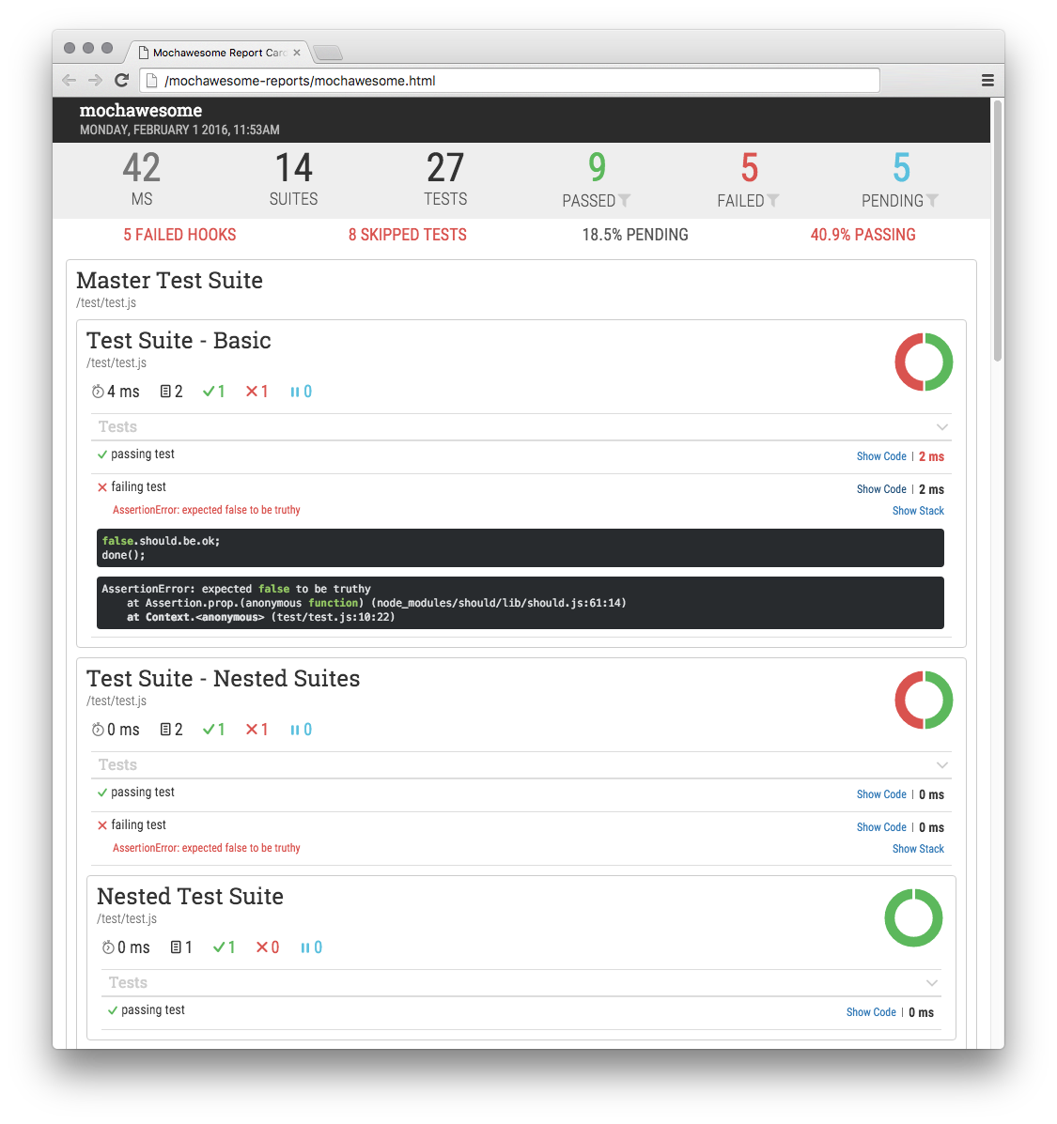Filter by PASSED tests funnel icon
This screenshot has width=1057, height=1124.
pos(625,200)
